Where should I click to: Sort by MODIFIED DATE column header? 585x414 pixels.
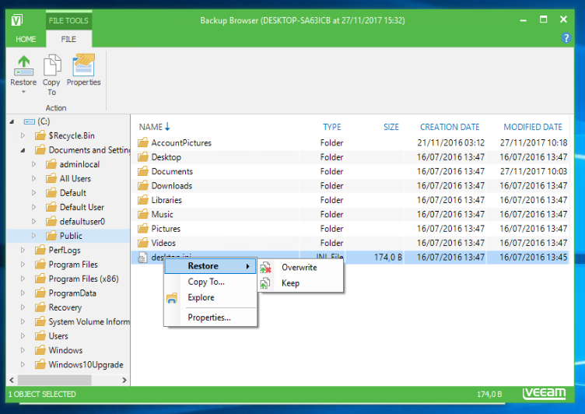click(x=533, y=127)
